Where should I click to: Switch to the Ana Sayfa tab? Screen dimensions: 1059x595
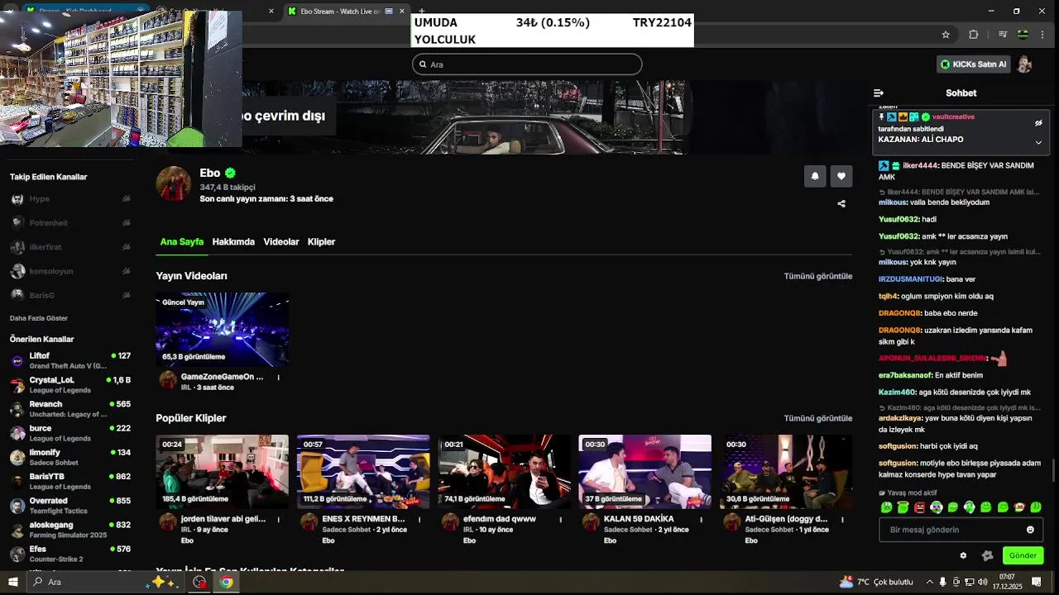(x=181, y=242)
